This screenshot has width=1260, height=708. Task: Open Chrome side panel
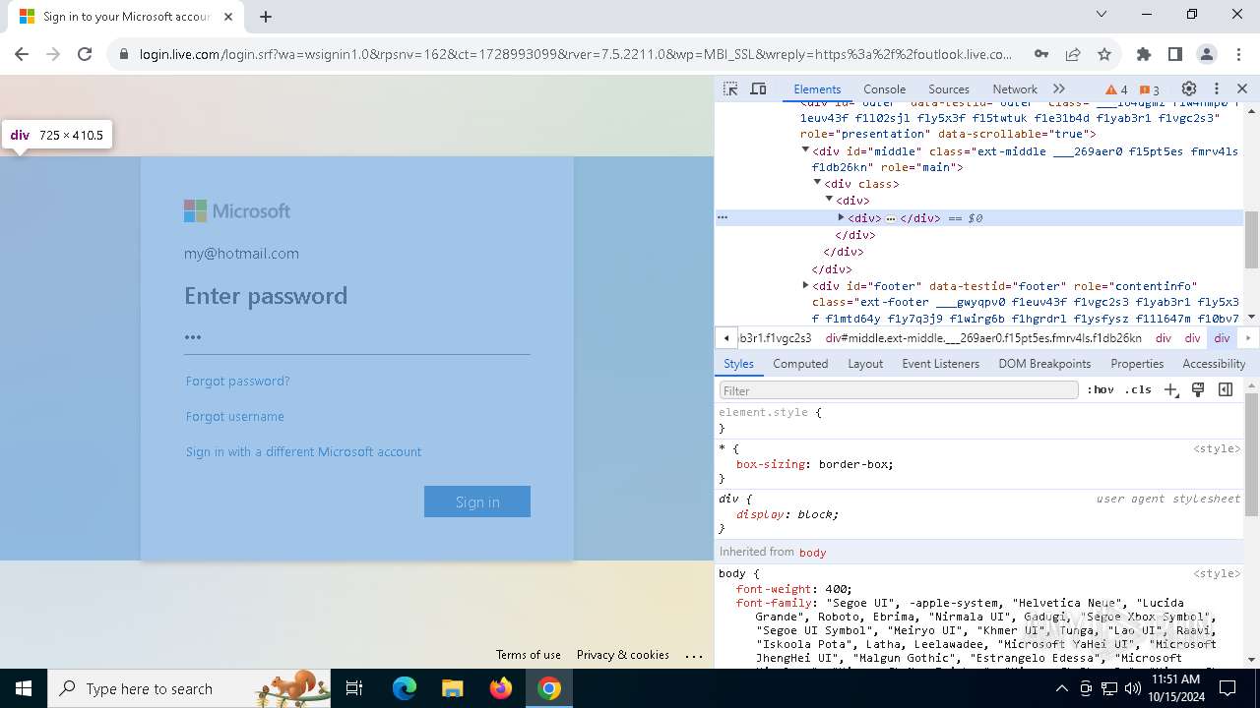[x=1174, y=54]
